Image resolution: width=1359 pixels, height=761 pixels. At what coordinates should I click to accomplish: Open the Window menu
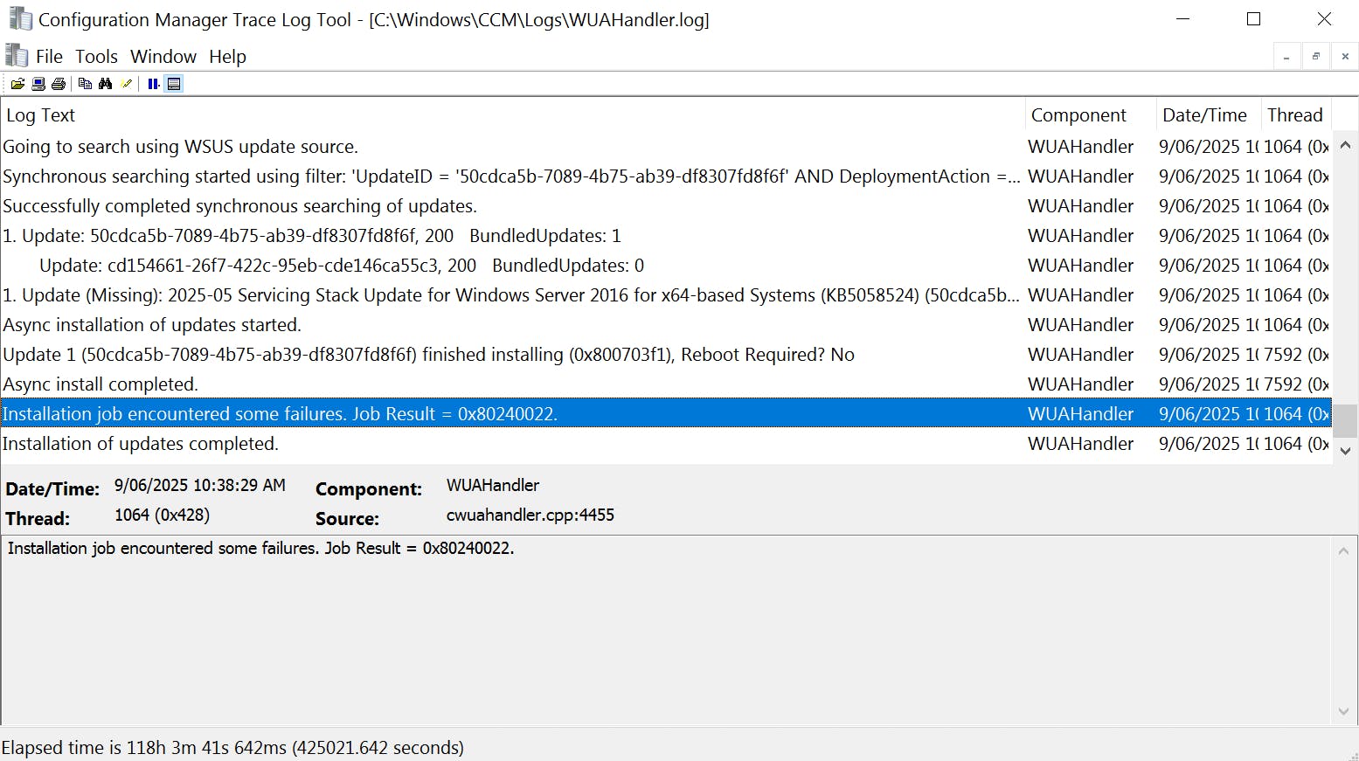tap(163, 57)
